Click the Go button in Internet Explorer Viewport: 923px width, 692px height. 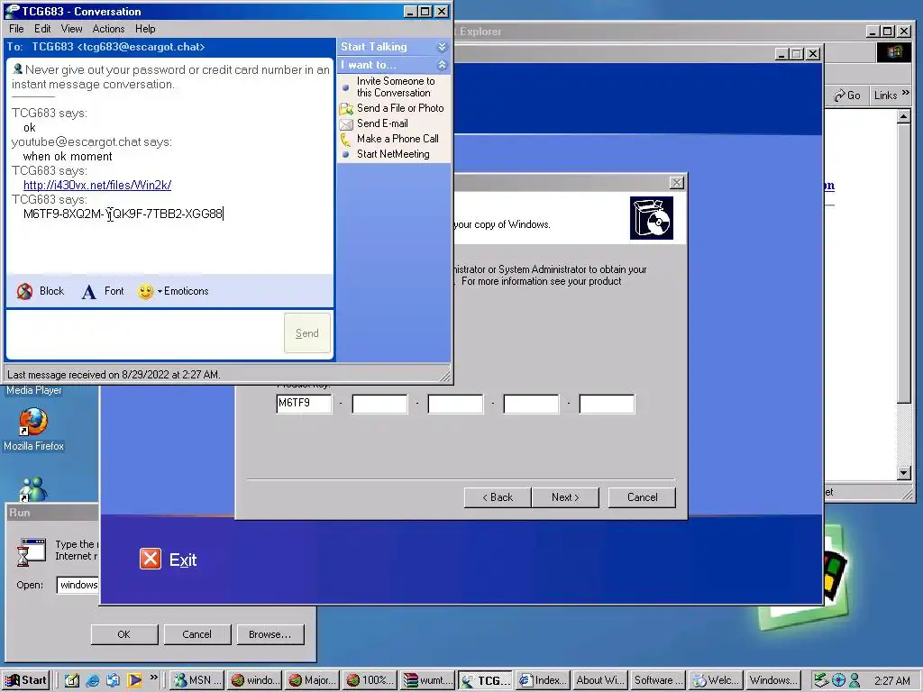click(847, 96)
